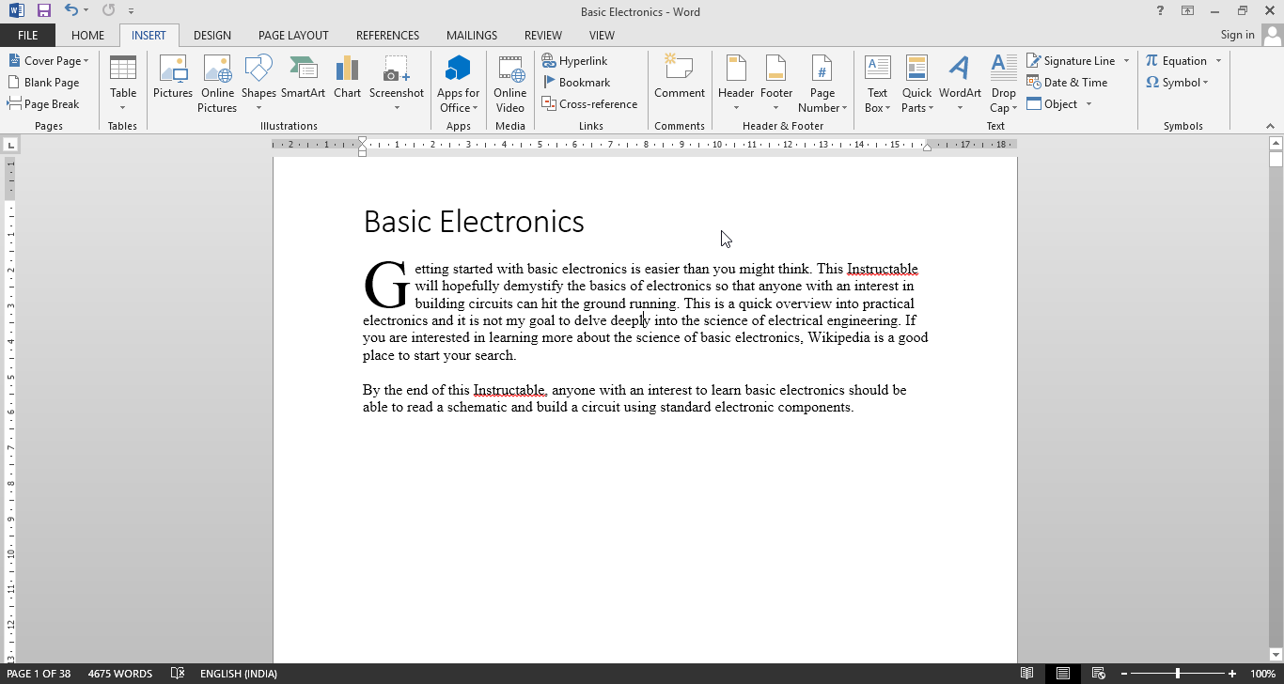This screenshot has width=1284, height=684.
Task: Expand the Object dropdown arrow
Action: pyautogui.click(x=1088, y=104)
